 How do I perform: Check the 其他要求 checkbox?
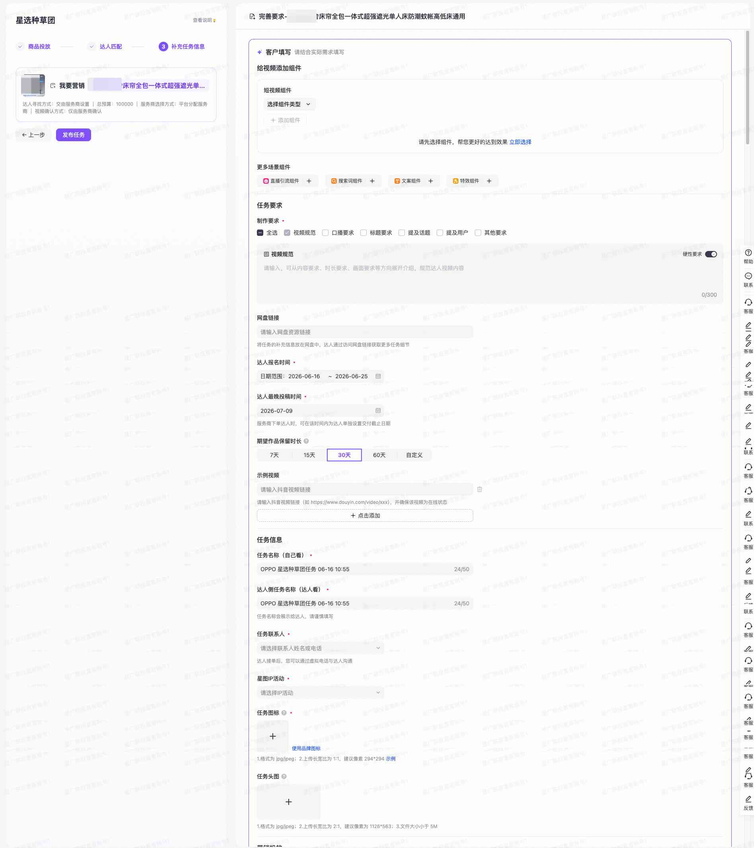pos(478,233)
